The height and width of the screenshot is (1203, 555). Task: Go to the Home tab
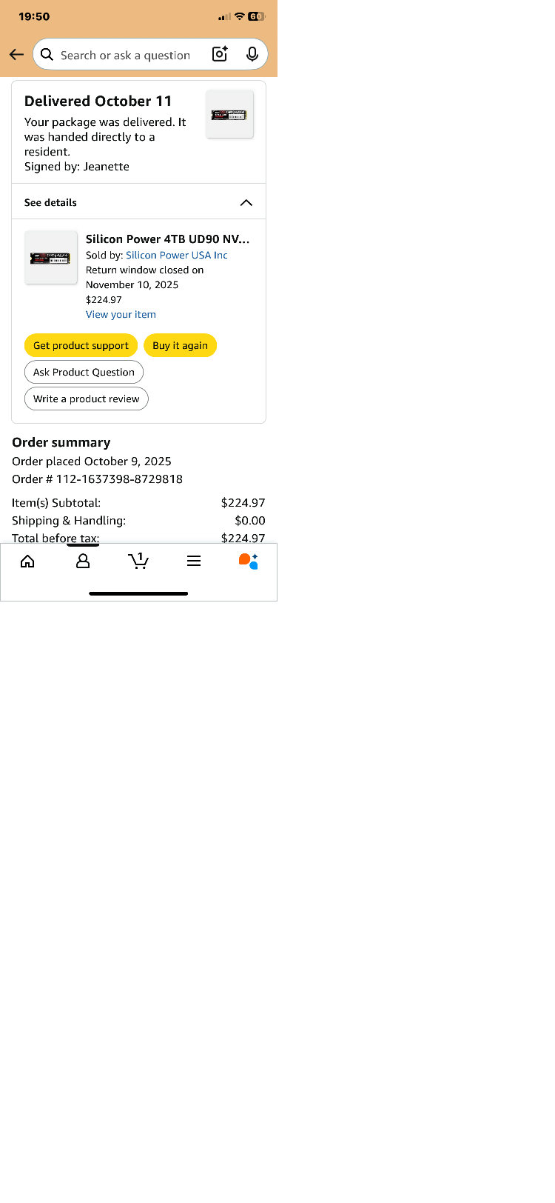(x=27, y=561)
